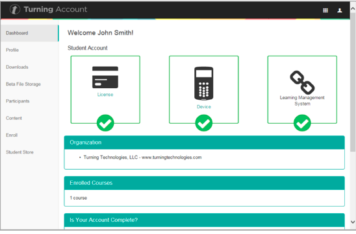Click the Turning Account logo icon
This screenshot has width=356, height=234.
tap(15, 10)
